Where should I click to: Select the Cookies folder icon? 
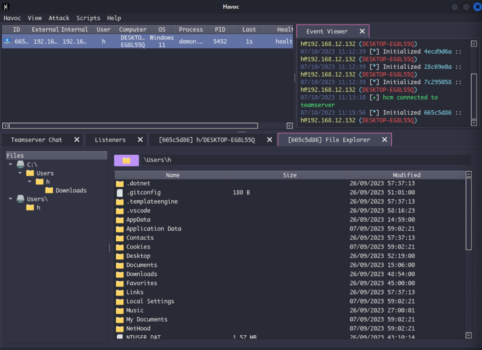tap(120, 247)
